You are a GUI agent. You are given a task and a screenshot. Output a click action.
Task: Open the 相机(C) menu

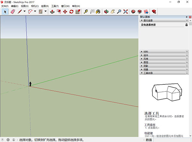pos(34,6)
